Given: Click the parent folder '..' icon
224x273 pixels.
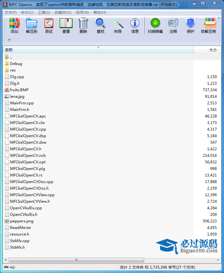Looking at the screenshot, I should [x=7, y=57].
